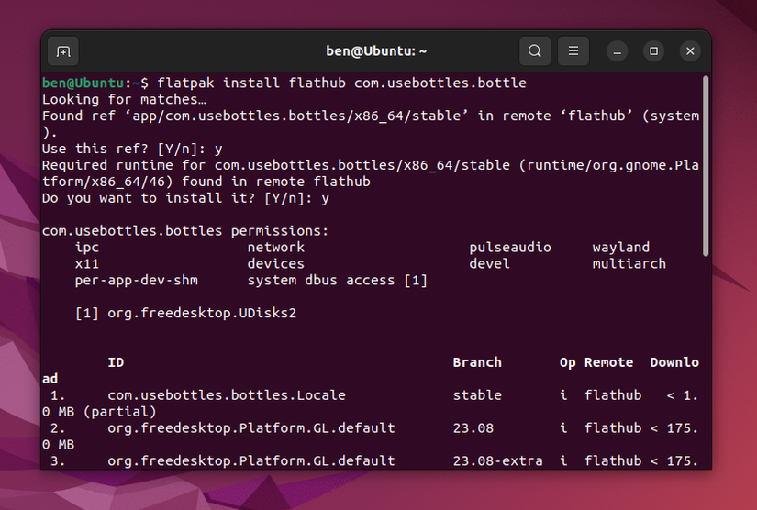Click the 'stable' branch value
Image resolution: width=757 pixels, height=510 pixels.
click(x=477, y=395)
